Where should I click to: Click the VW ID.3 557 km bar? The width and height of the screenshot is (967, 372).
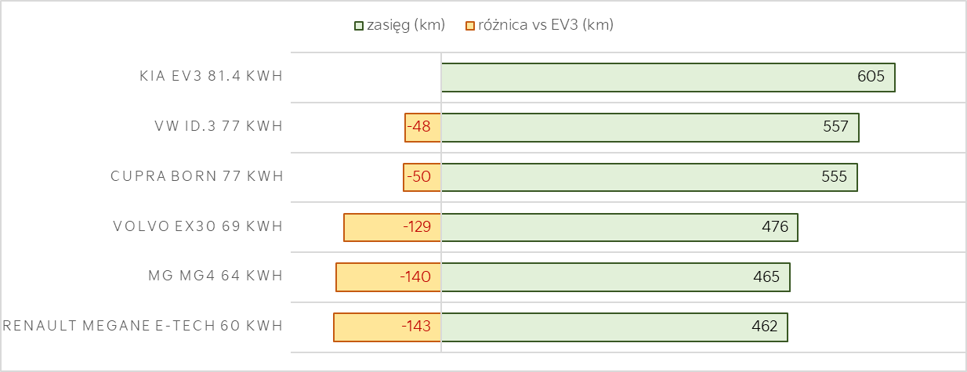point(650,128)
